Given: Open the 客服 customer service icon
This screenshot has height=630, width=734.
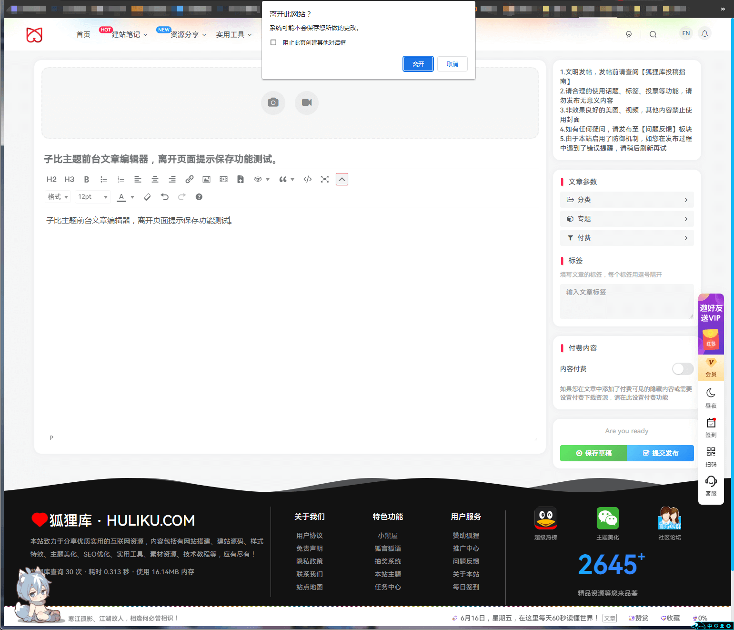Looking at the screenshot, I should click(711, 482).
